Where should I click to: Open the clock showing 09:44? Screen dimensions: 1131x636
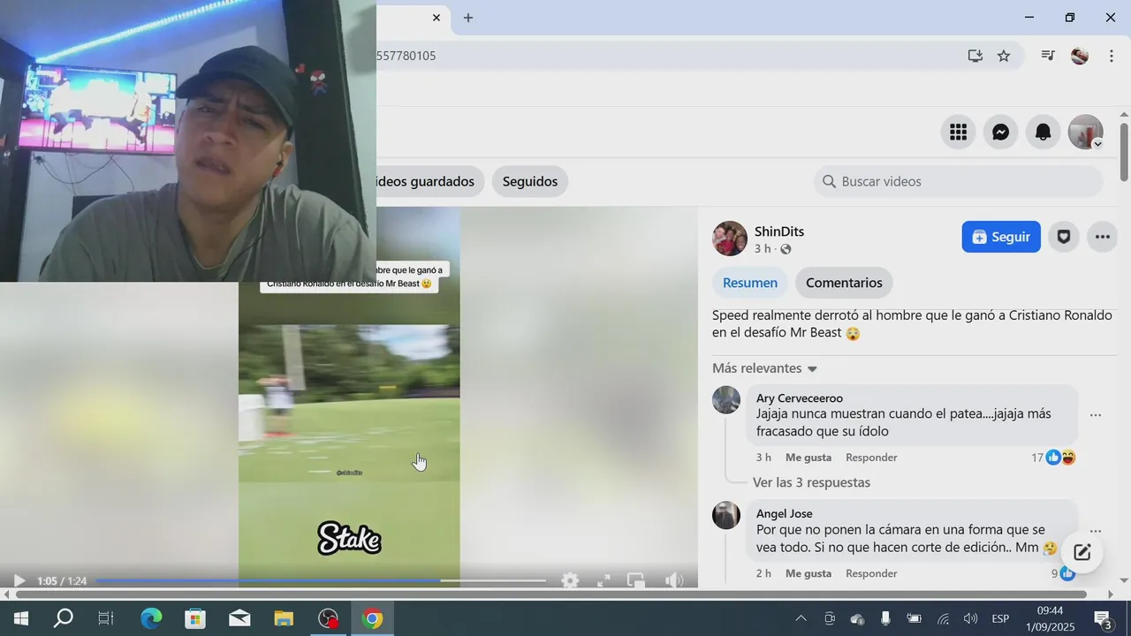pos(1050,618)
